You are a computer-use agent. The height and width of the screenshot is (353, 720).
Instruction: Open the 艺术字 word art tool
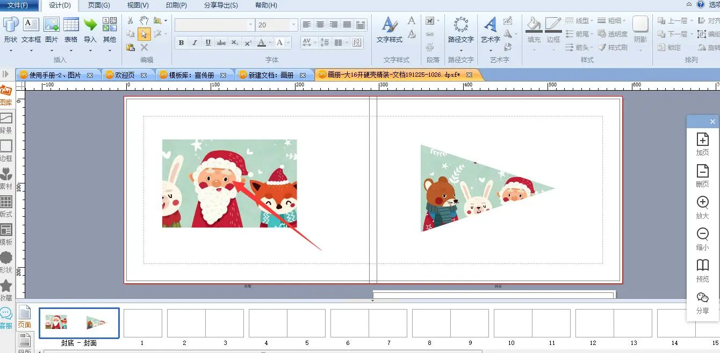tap(490, 30)
